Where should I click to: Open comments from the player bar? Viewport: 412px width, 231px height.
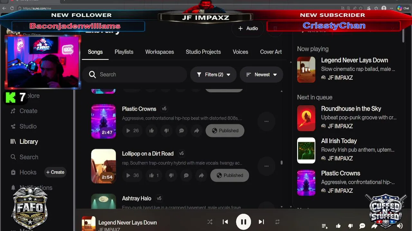362,226
